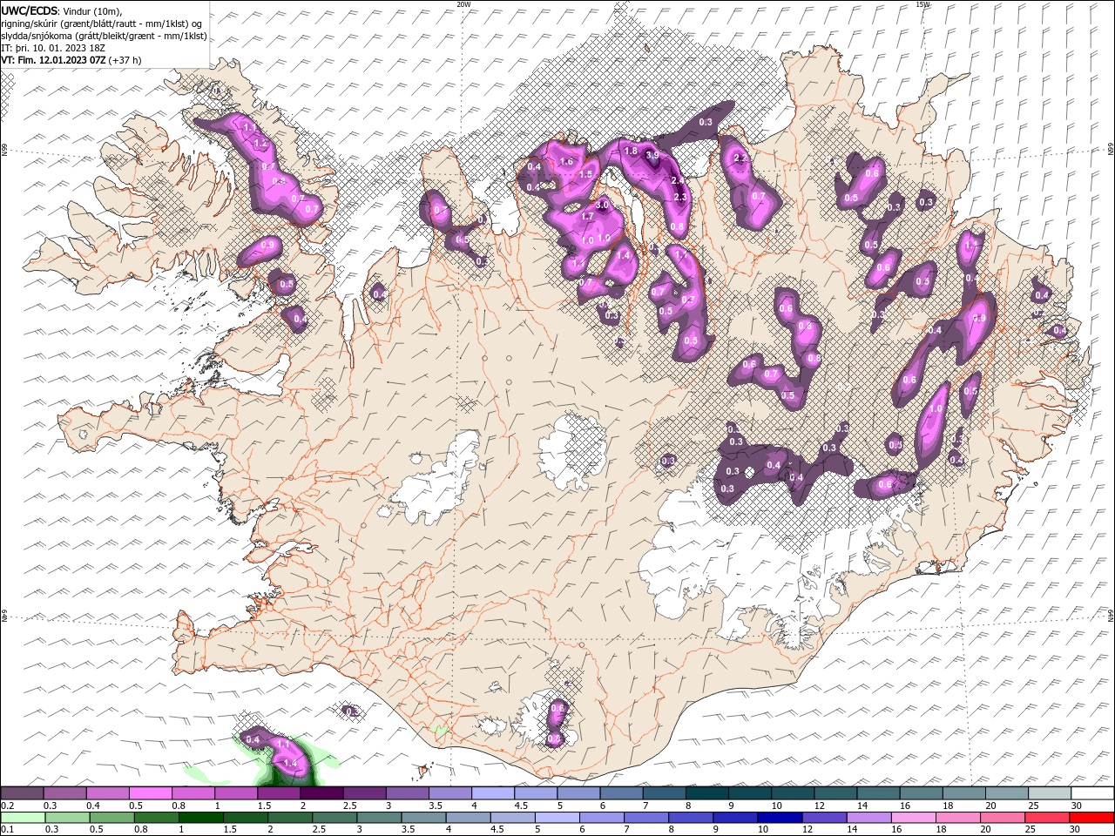Image resolution: width=1115 pixels, height=836 pixels.
Task: Click the '2.4' snowfall value on the map
Action: click(x=679, y=180)
